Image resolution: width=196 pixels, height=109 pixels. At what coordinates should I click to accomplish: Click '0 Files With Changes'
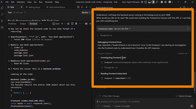point(111,96)
